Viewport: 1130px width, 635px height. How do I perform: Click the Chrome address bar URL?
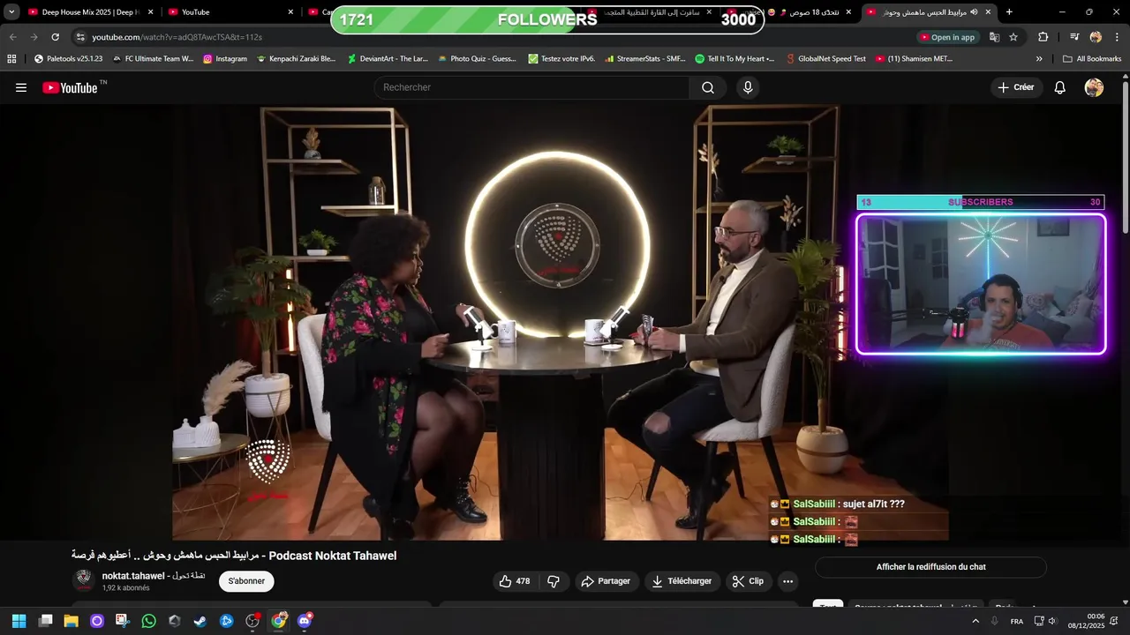point(177,37)
